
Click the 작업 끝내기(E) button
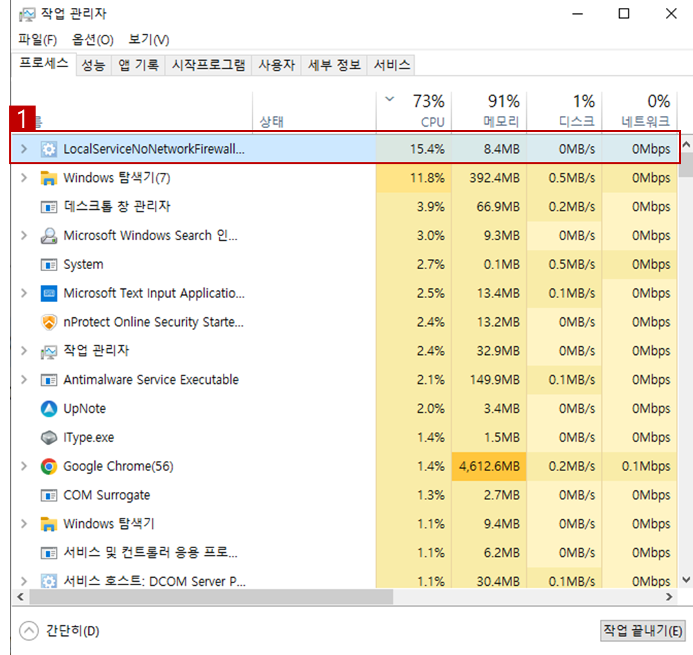pyautogui.click(x=643, y=631)
